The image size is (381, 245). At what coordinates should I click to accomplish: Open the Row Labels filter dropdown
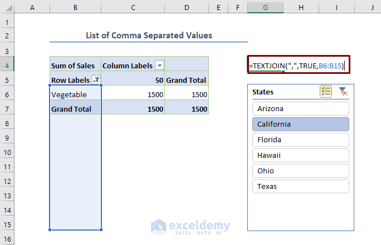pyautogui.click(x=96, y=80)
